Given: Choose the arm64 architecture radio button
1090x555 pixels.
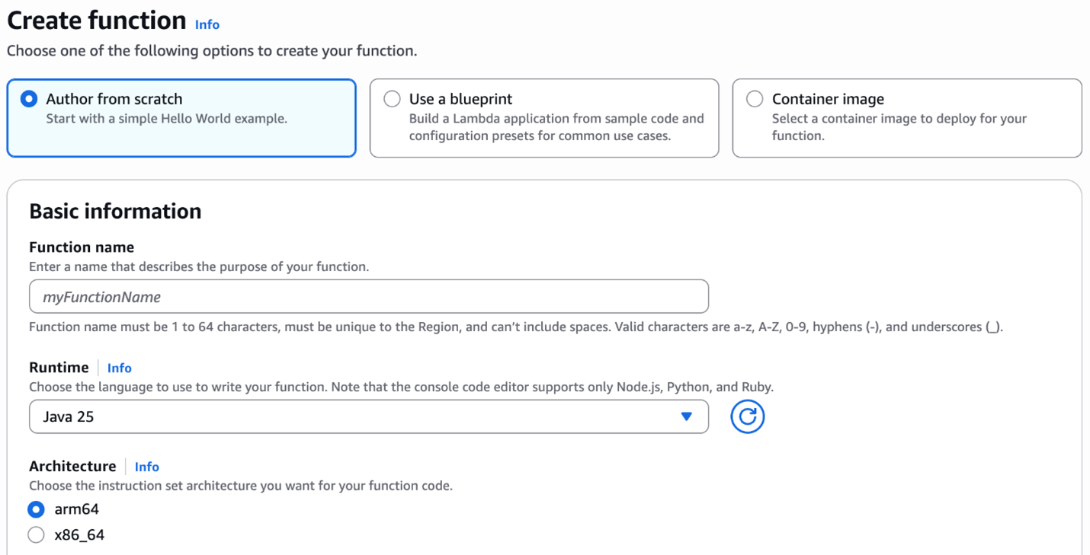Looking at the screenshot, I should tap(36, 509).
